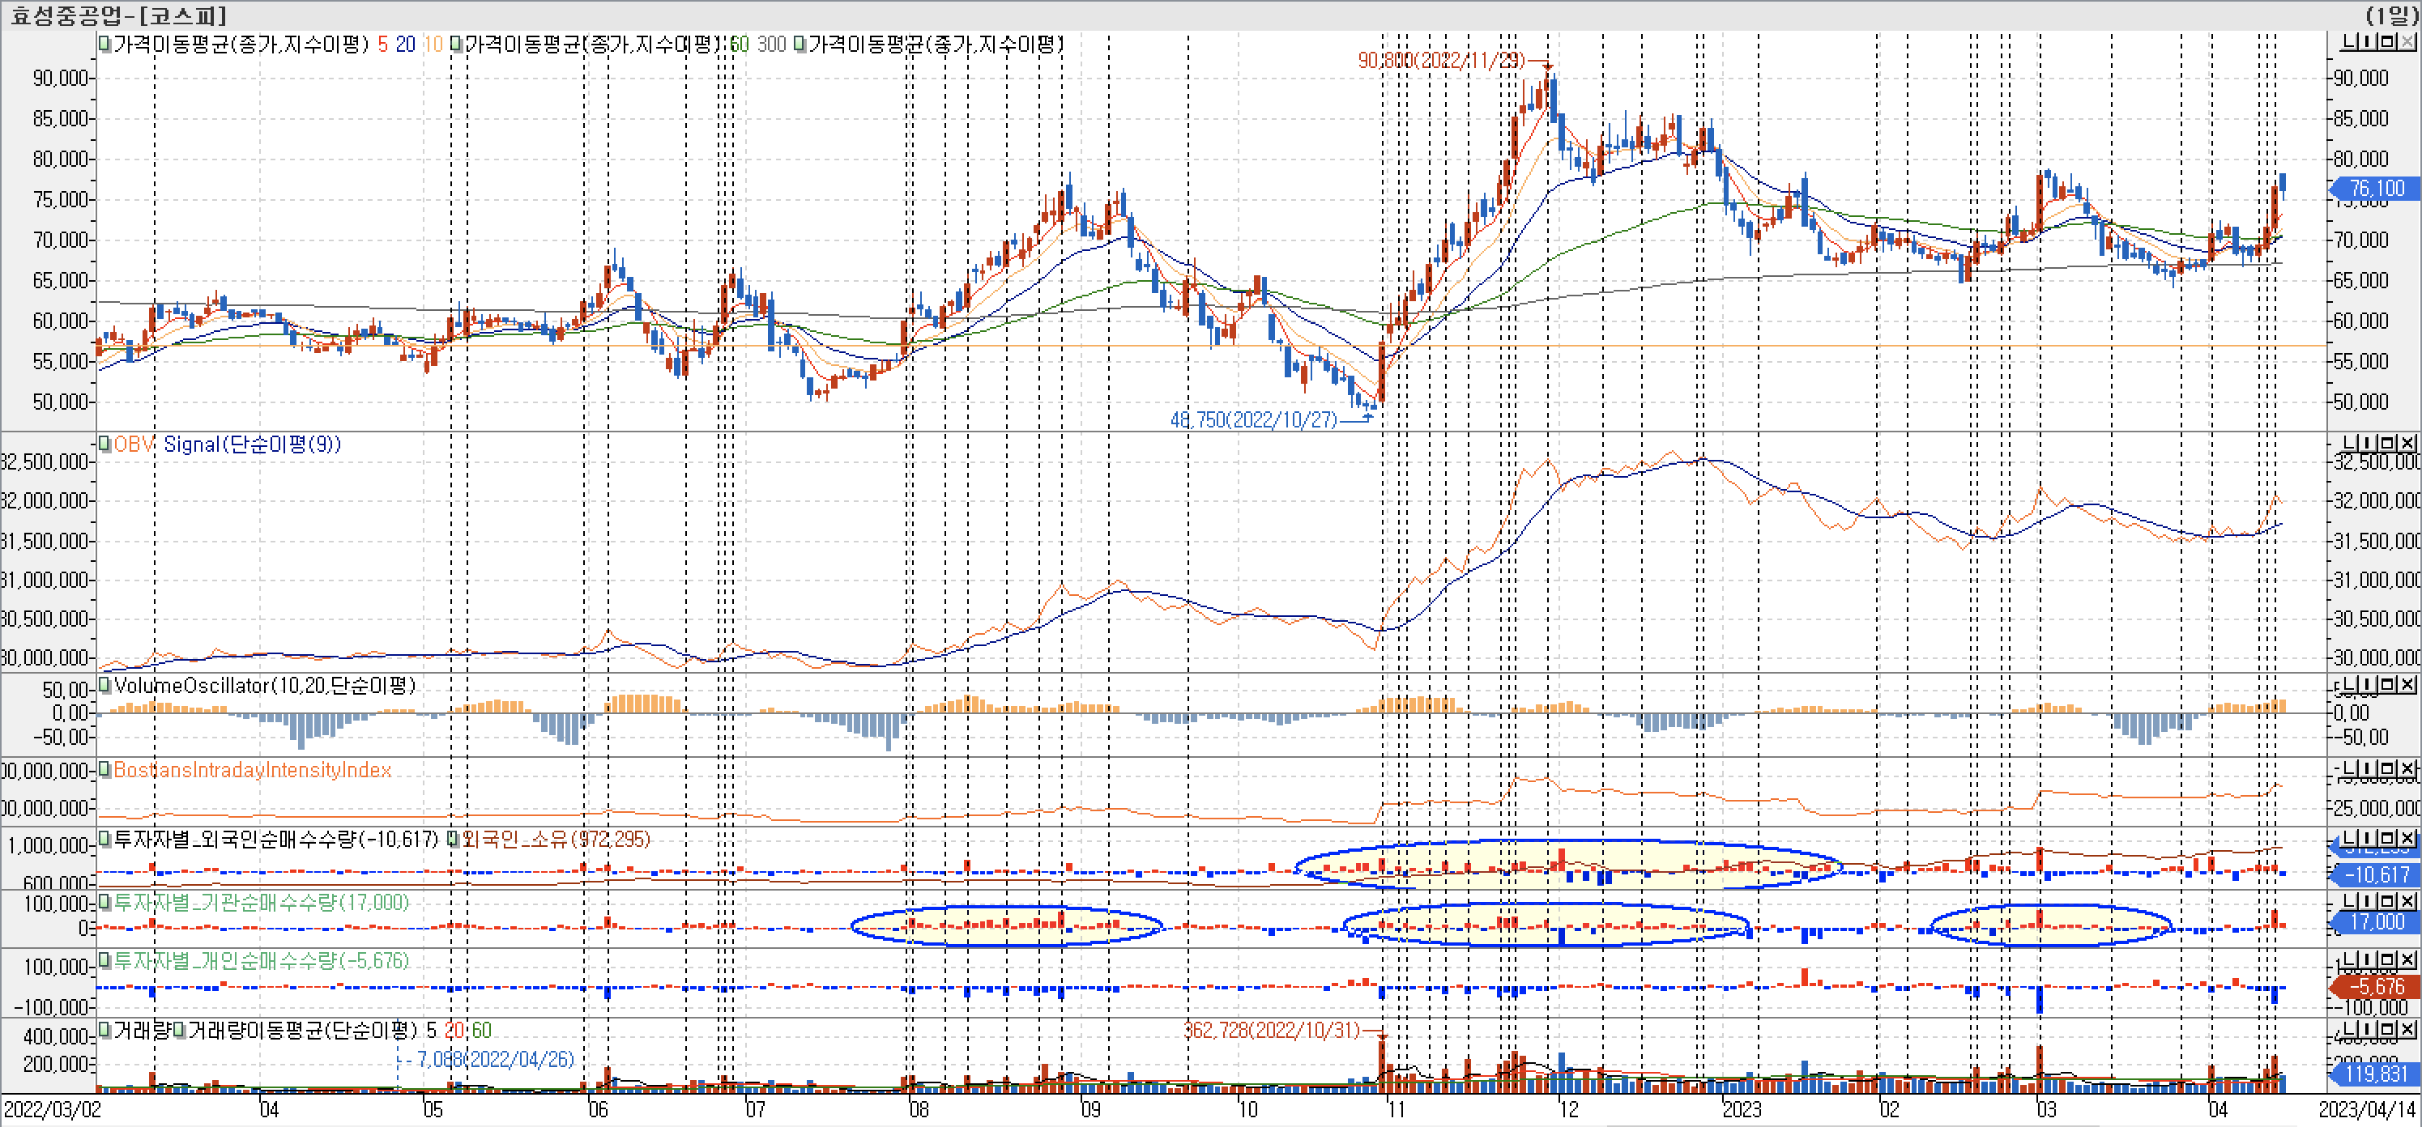Maximize the main price chart panel
This screenshot has height=1127, width=2422.
click(2388, 41)
